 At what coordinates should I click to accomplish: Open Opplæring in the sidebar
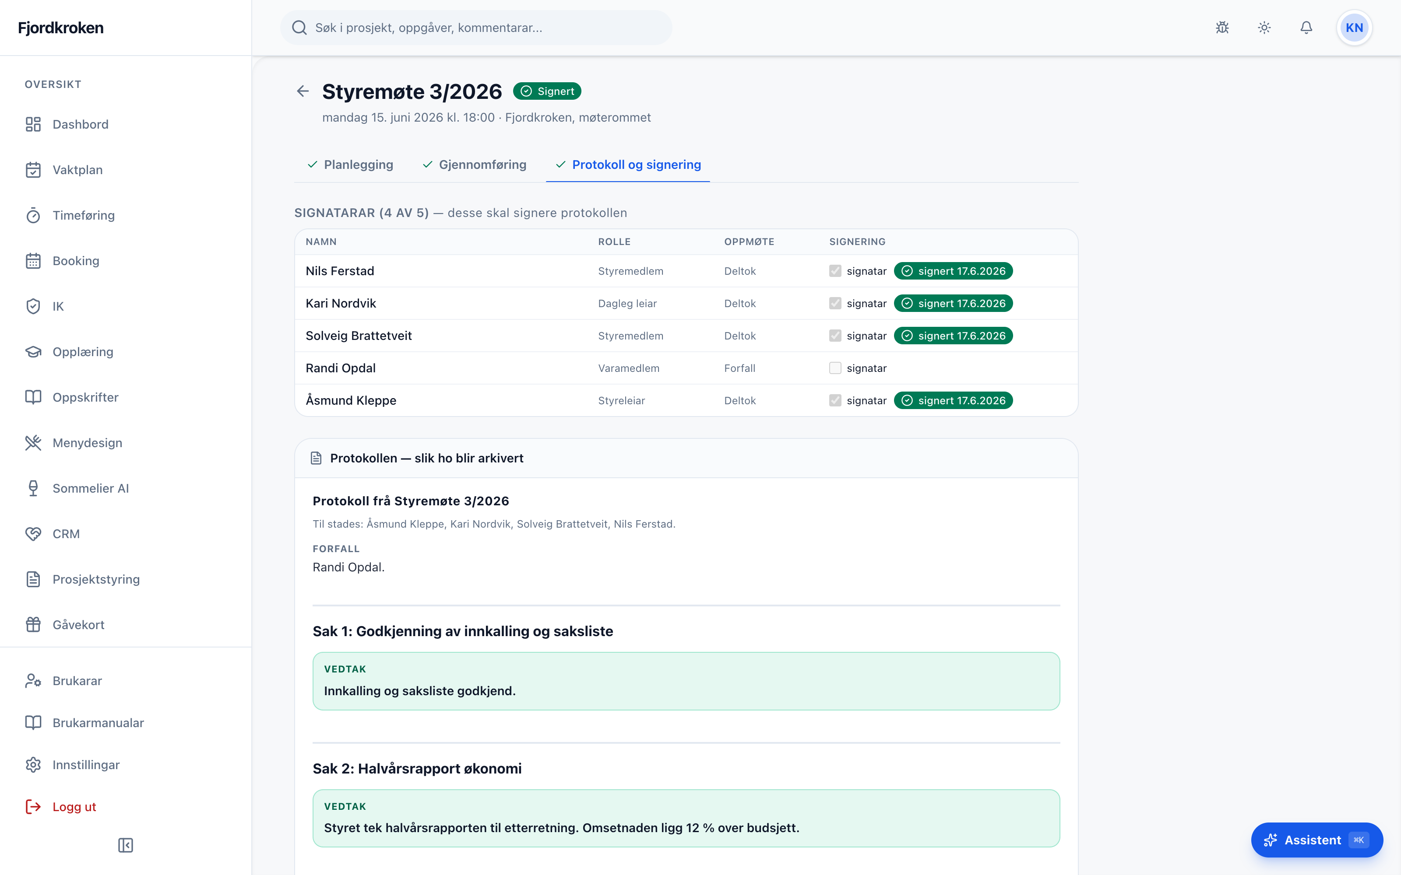(x=126, y=352)
